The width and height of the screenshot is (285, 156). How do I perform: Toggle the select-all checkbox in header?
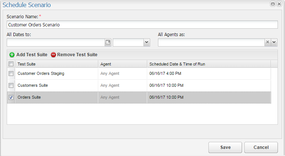11,64
